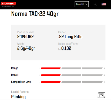Select the middle gray segment of Recoil bar
The image size is (111, 100).
(71, 75)
